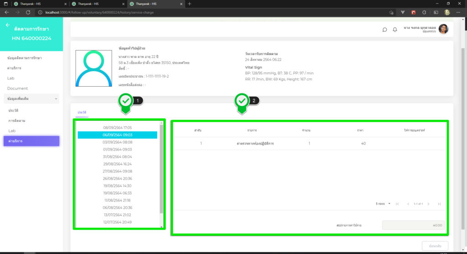467x254 pixels.
Task: Open the new browser tab plus button
Action: coord(190,4)
